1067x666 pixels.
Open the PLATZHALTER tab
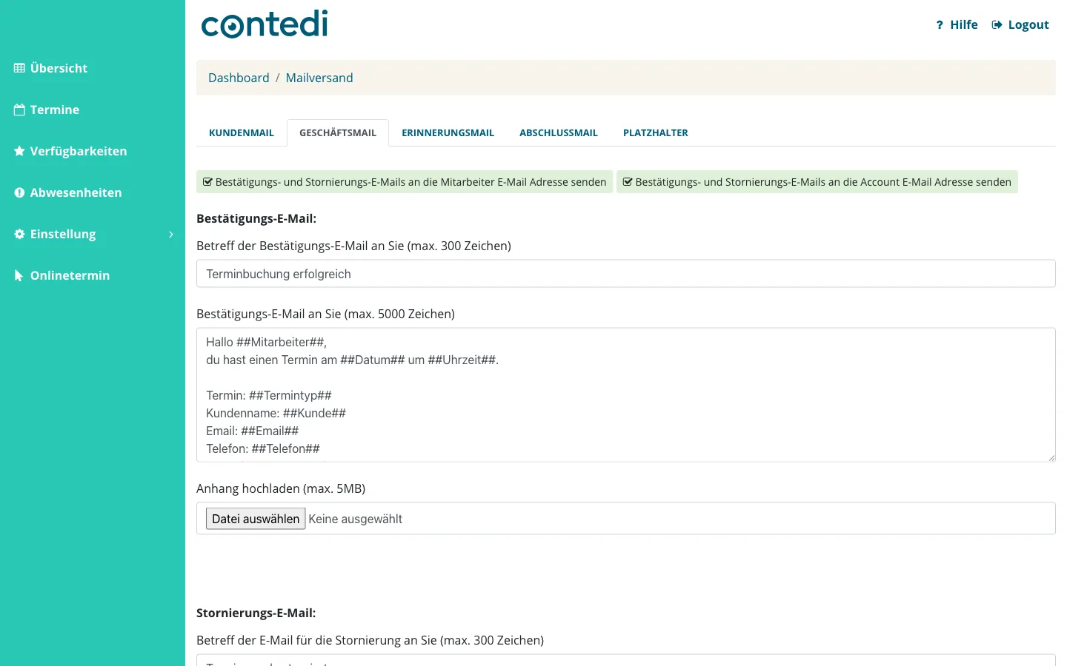point(656,133)
